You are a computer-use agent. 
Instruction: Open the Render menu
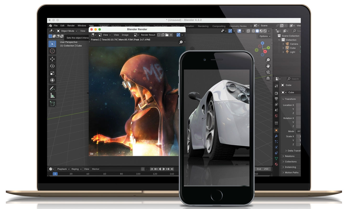71,26
